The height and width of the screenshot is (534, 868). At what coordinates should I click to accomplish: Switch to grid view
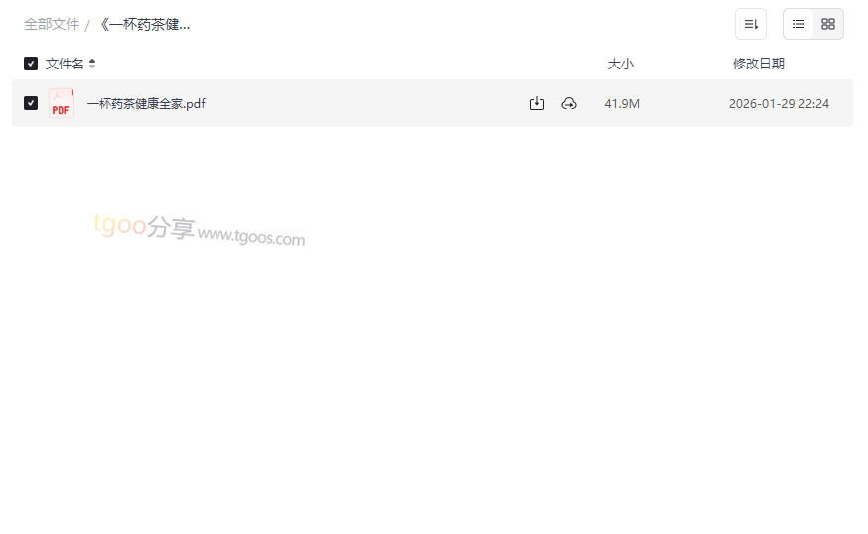(x=828, y=24)
